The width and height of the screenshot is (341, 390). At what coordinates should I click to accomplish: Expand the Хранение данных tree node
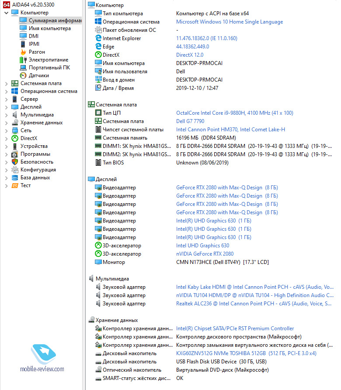7,123
